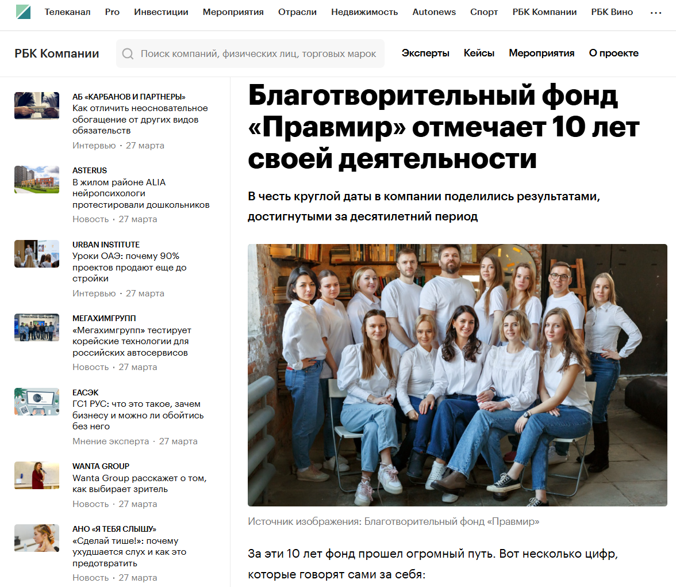The width and height of the screenshot is (676, 587).
Task: Open the ЕАСЭК article thumbnail
Action: 37,402
